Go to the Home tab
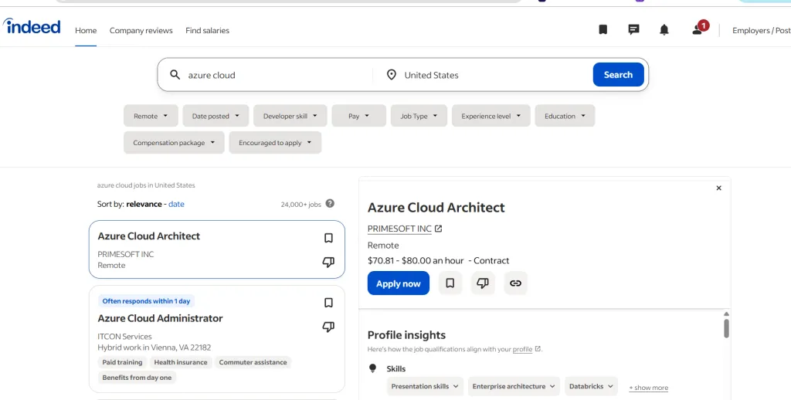Image resolution: width=791 pixels, height=400 pixels. [86, 30]
